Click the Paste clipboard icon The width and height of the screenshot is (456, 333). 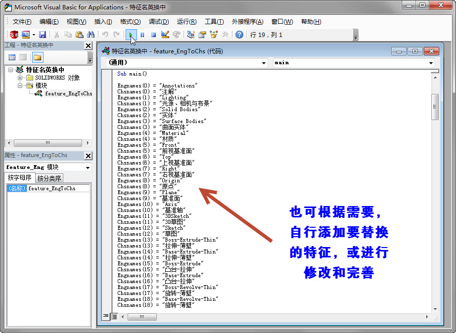pyautogui.click(x=79, y=35)
